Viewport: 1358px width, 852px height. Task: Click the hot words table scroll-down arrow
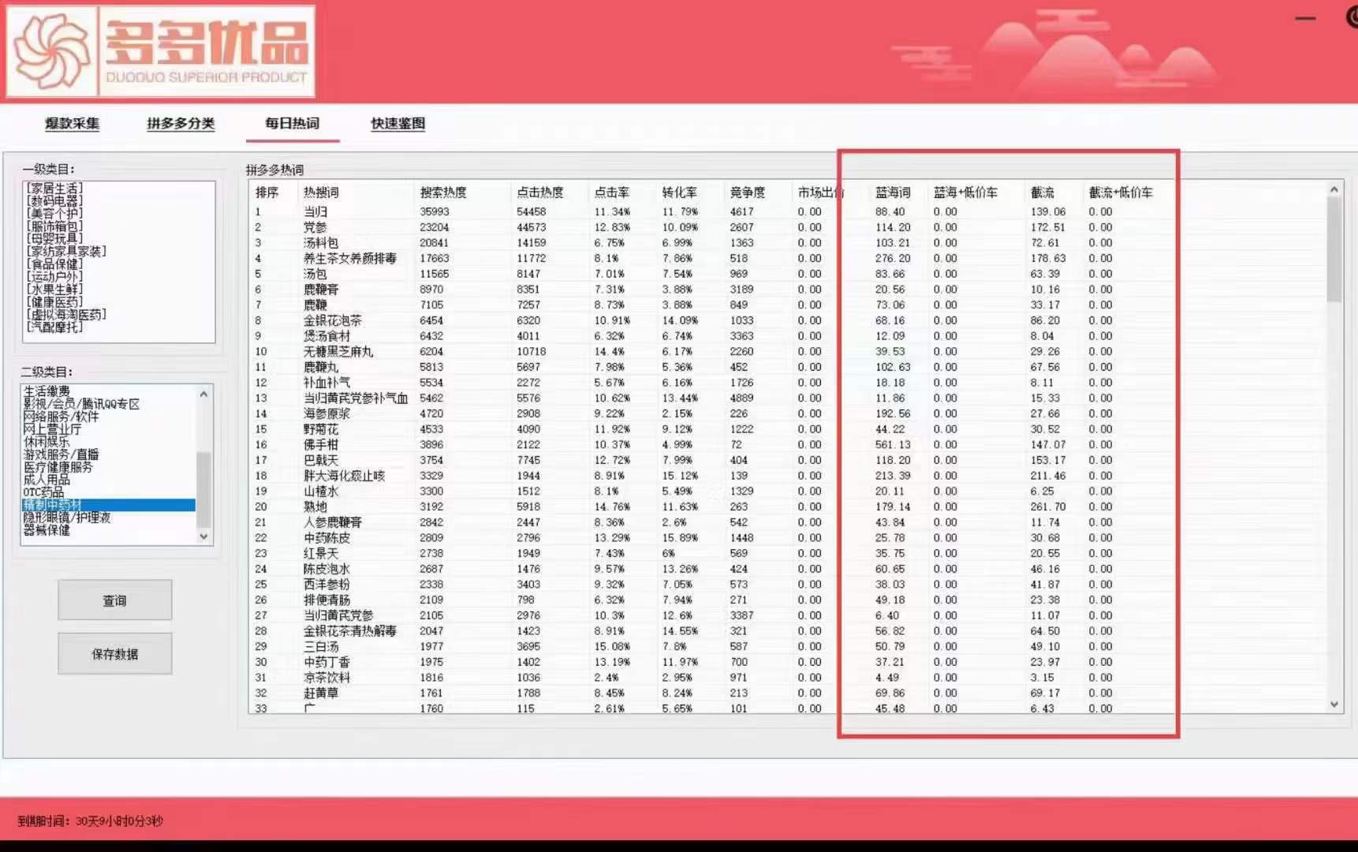coord(1334,704)
